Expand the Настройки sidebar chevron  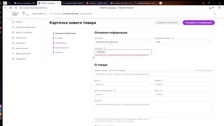[42, 43]
